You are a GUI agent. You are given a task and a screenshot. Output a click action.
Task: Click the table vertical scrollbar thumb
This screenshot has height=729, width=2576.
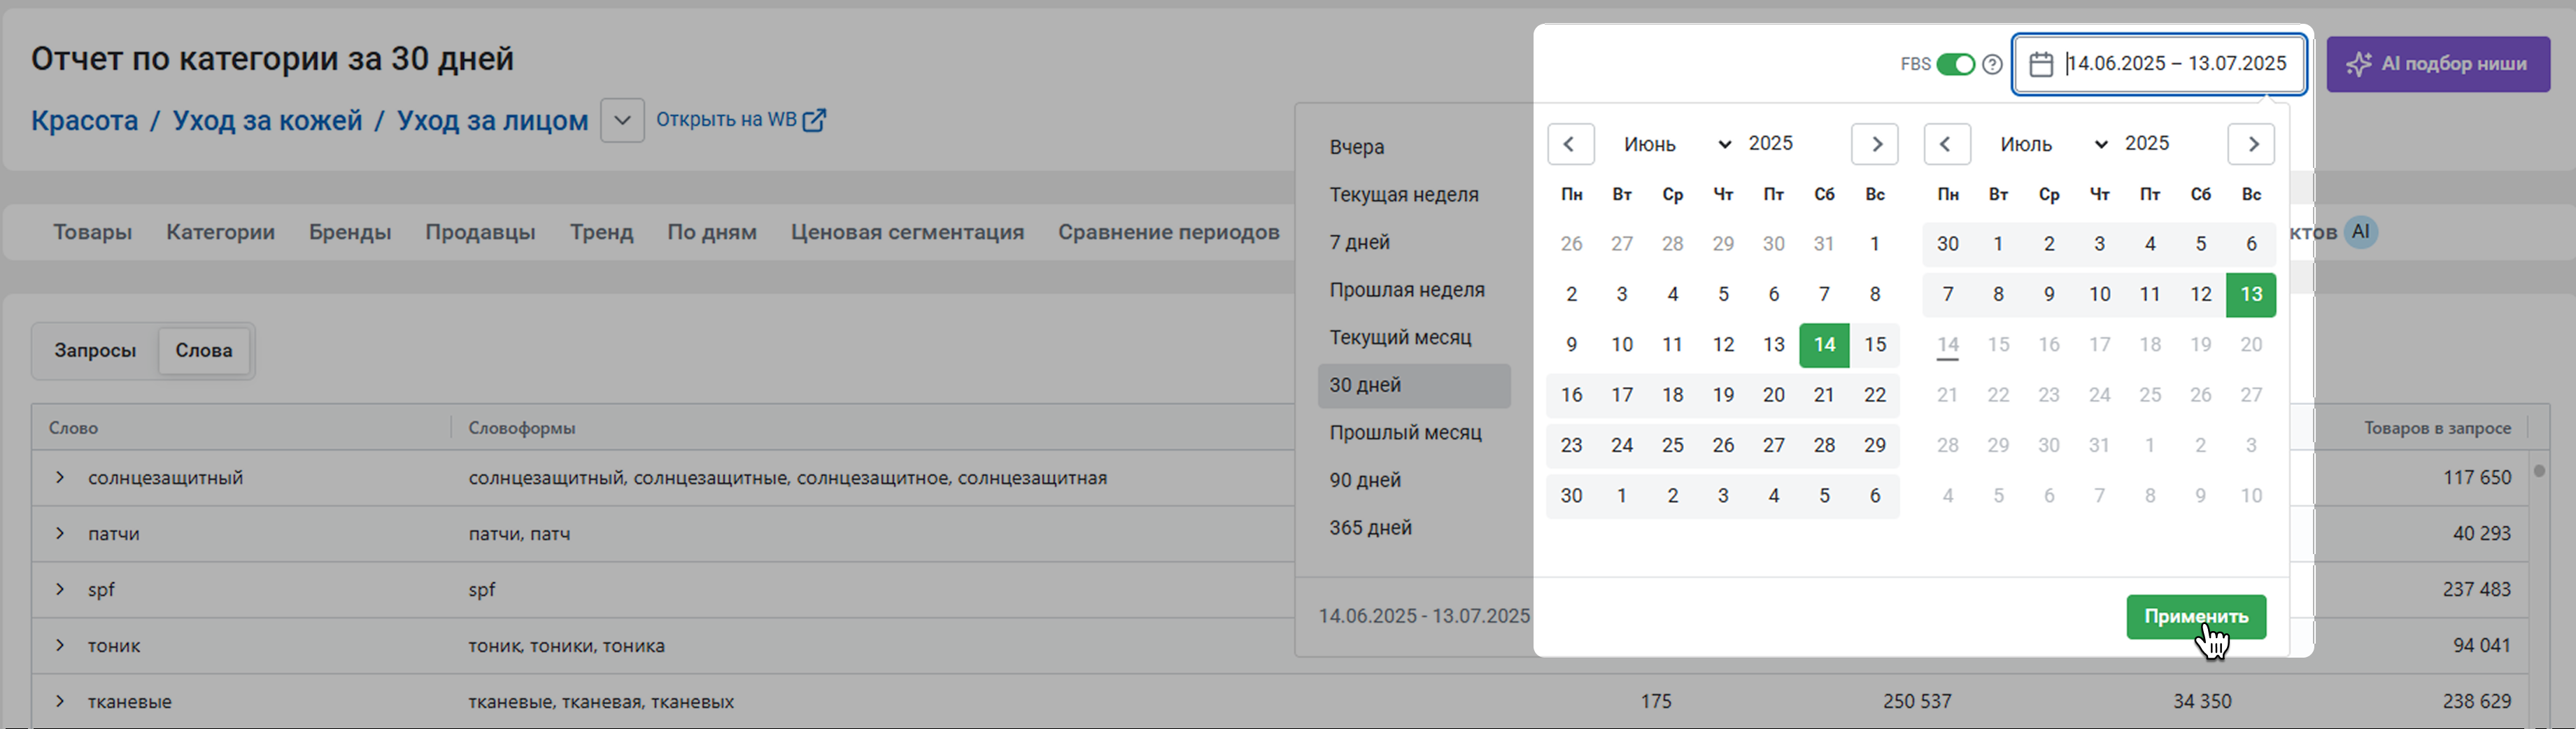click(2539, 471)
